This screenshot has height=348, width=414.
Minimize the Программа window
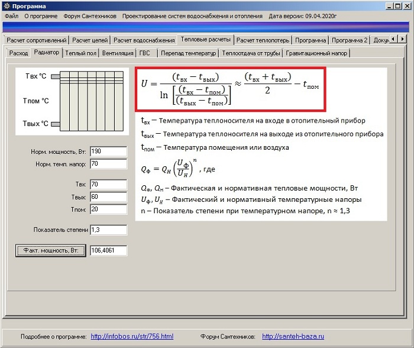[x=389, y=6]
